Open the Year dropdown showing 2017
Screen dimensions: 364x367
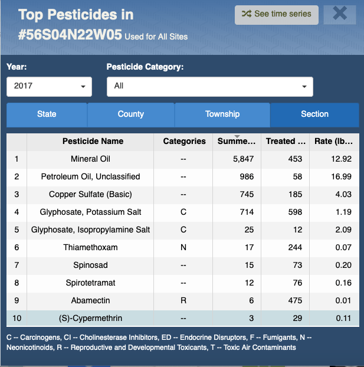coord(49,86)
